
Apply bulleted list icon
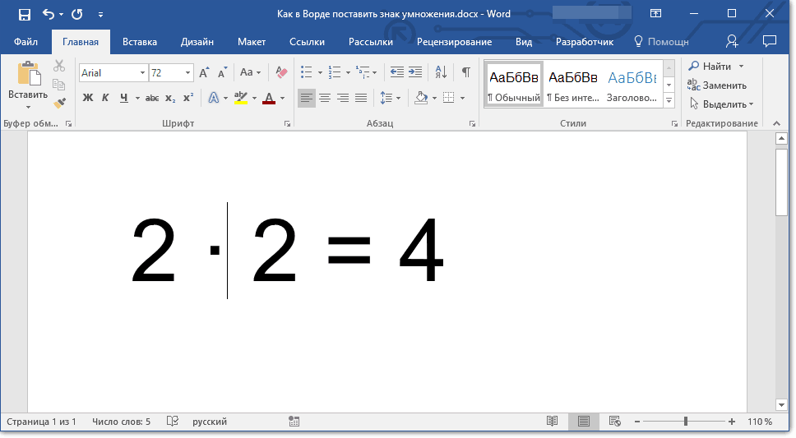pos(307,72)
